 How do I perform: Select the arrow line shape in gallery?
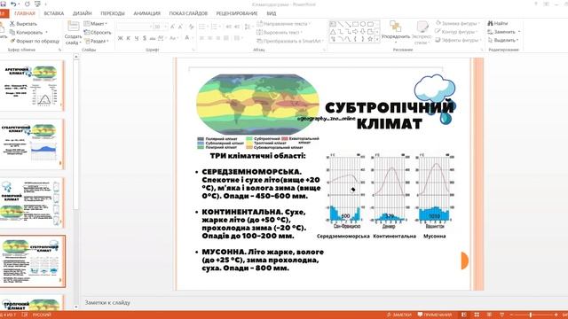tap(348, 24)
